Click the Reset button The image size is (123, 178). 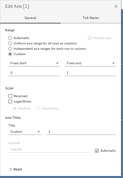(16, 169)
